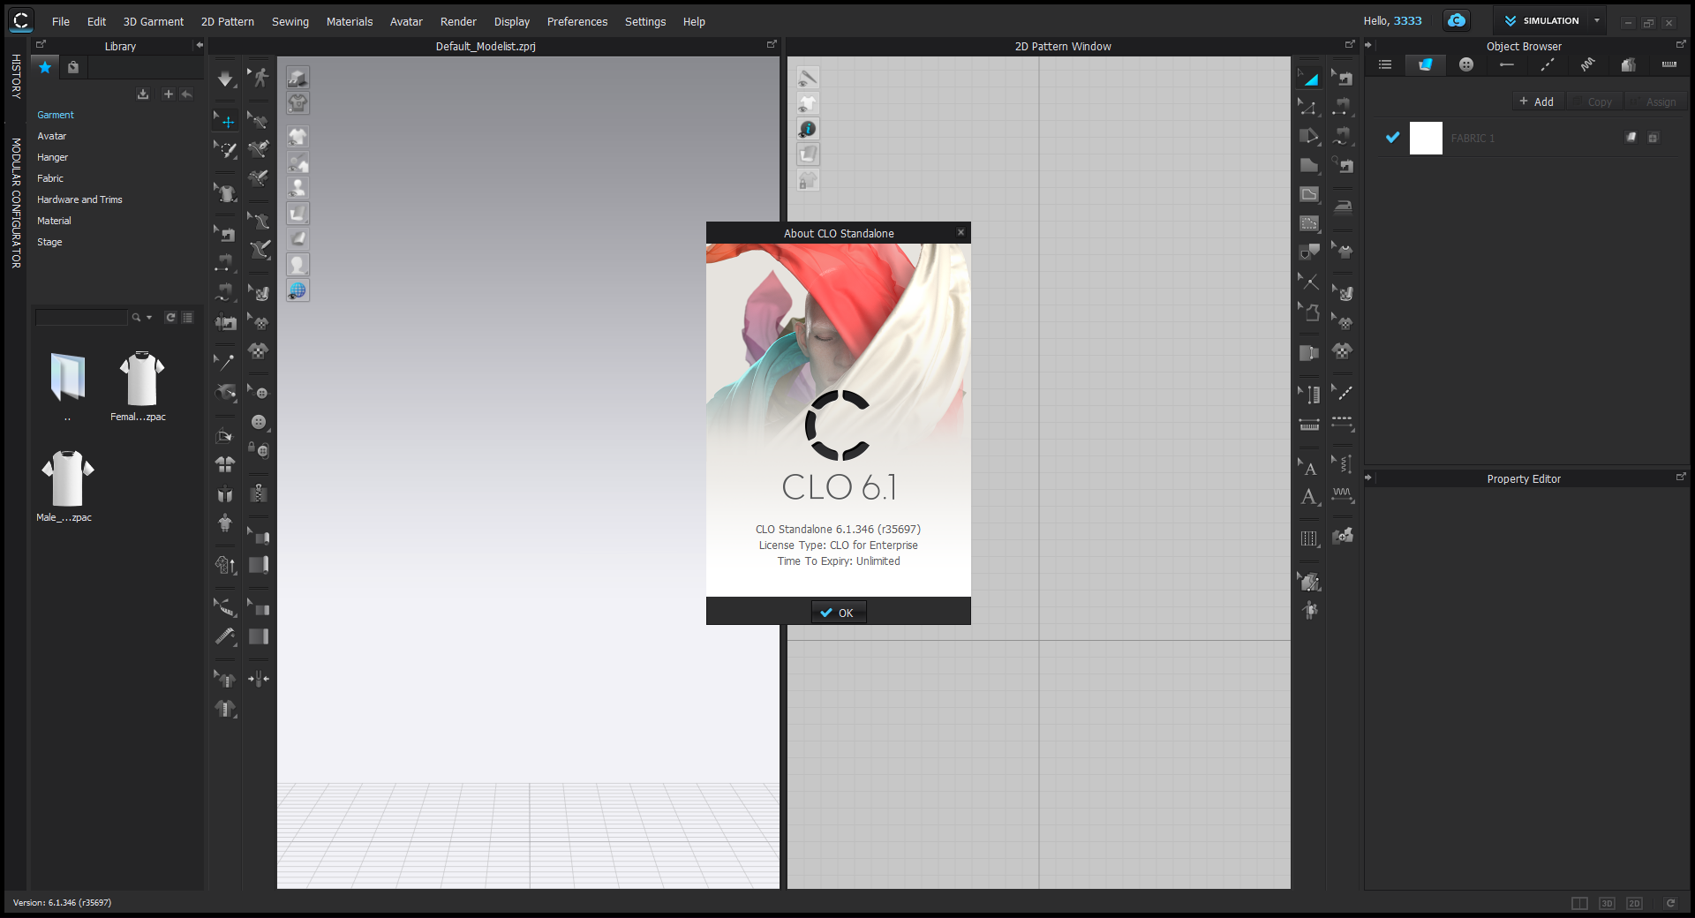Close the About CLO Standalone dialog
1695x918 pixels.
click(960, 232)
